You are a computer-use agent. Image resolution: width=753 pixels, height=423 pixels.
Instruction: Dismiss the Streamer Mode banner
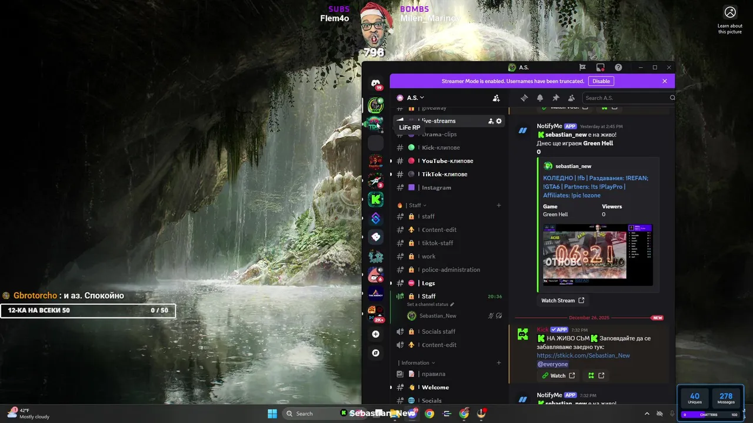point(665,81)
